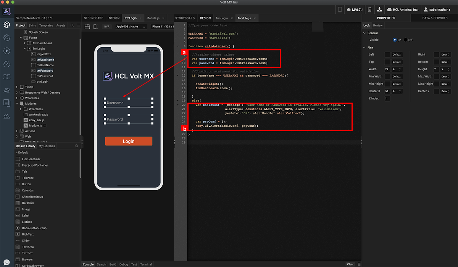Click the Clear button in console bar

click(350, 264)
